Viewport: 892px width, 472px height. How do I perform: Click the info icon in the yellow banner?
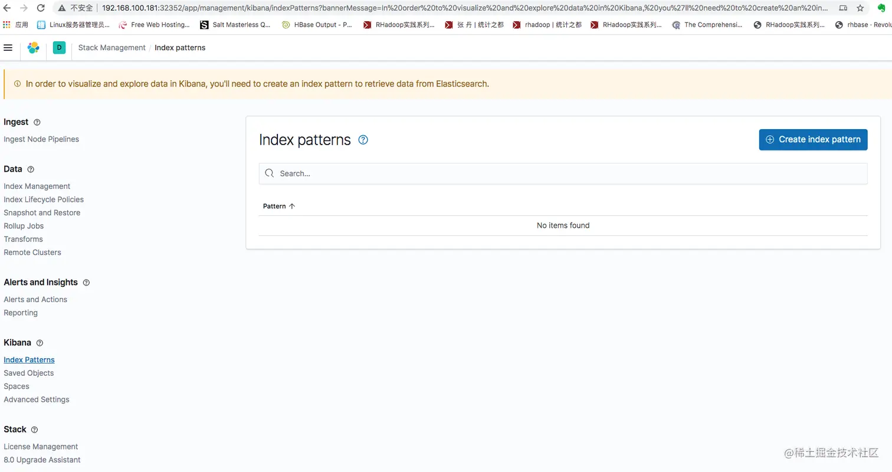[17, 84]
